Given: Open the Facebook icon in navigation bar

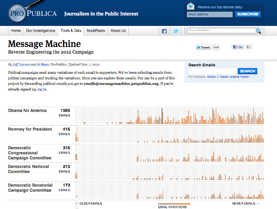Looking at the screenshot, I should tap(164, 31).
